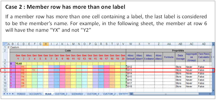Switch to the SCENARIO sheet tab
Image resolution: width=216 pixels, height=100 pixels.
coord(77,94)
